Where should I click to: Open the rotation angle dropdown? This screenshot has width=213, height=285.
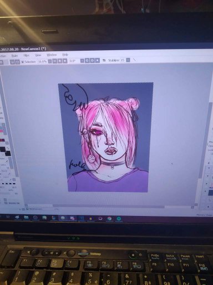82,61
